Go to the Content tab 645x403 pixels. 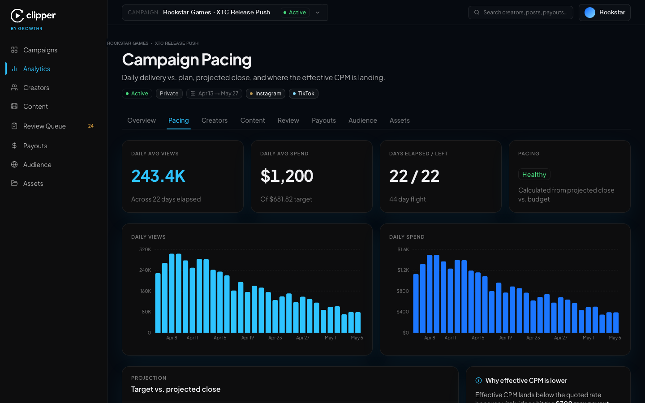pyautogui.click(x=253, y=120)
